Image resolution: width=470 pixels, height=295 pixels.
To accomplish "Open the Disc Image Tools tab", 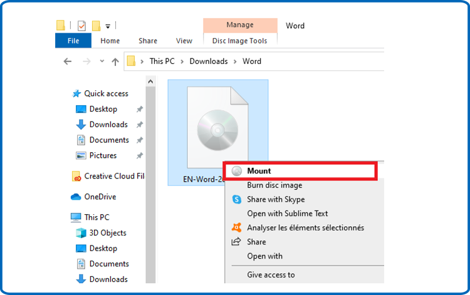I will coord(240,41).
